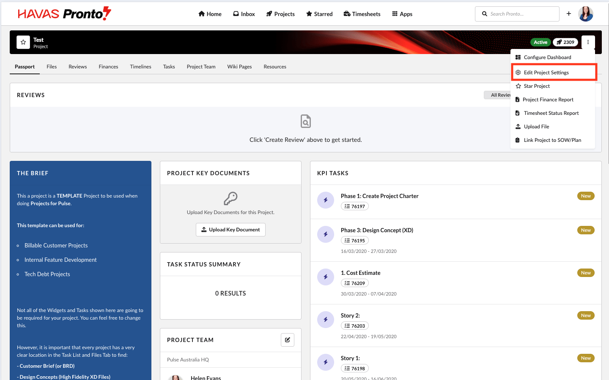
Task: Choose Configure Dashboard menu option
Action: 547,57
